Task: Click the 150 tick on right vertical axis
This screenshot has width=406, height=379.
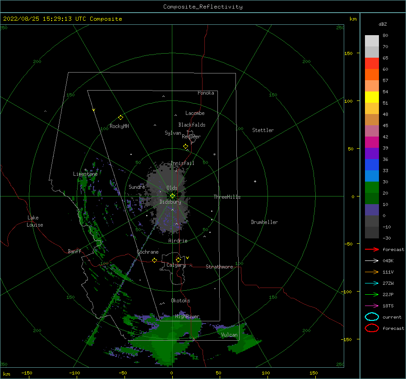Action: [348, 53]
